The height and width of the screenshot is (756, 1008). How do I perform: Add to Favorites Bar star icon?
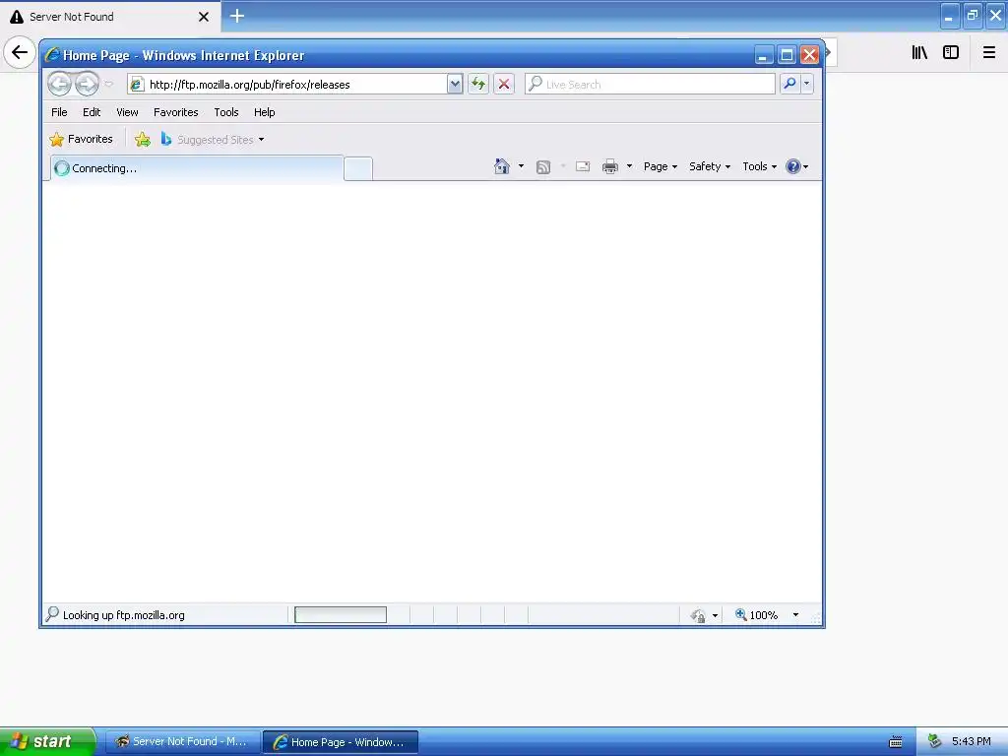143,139
